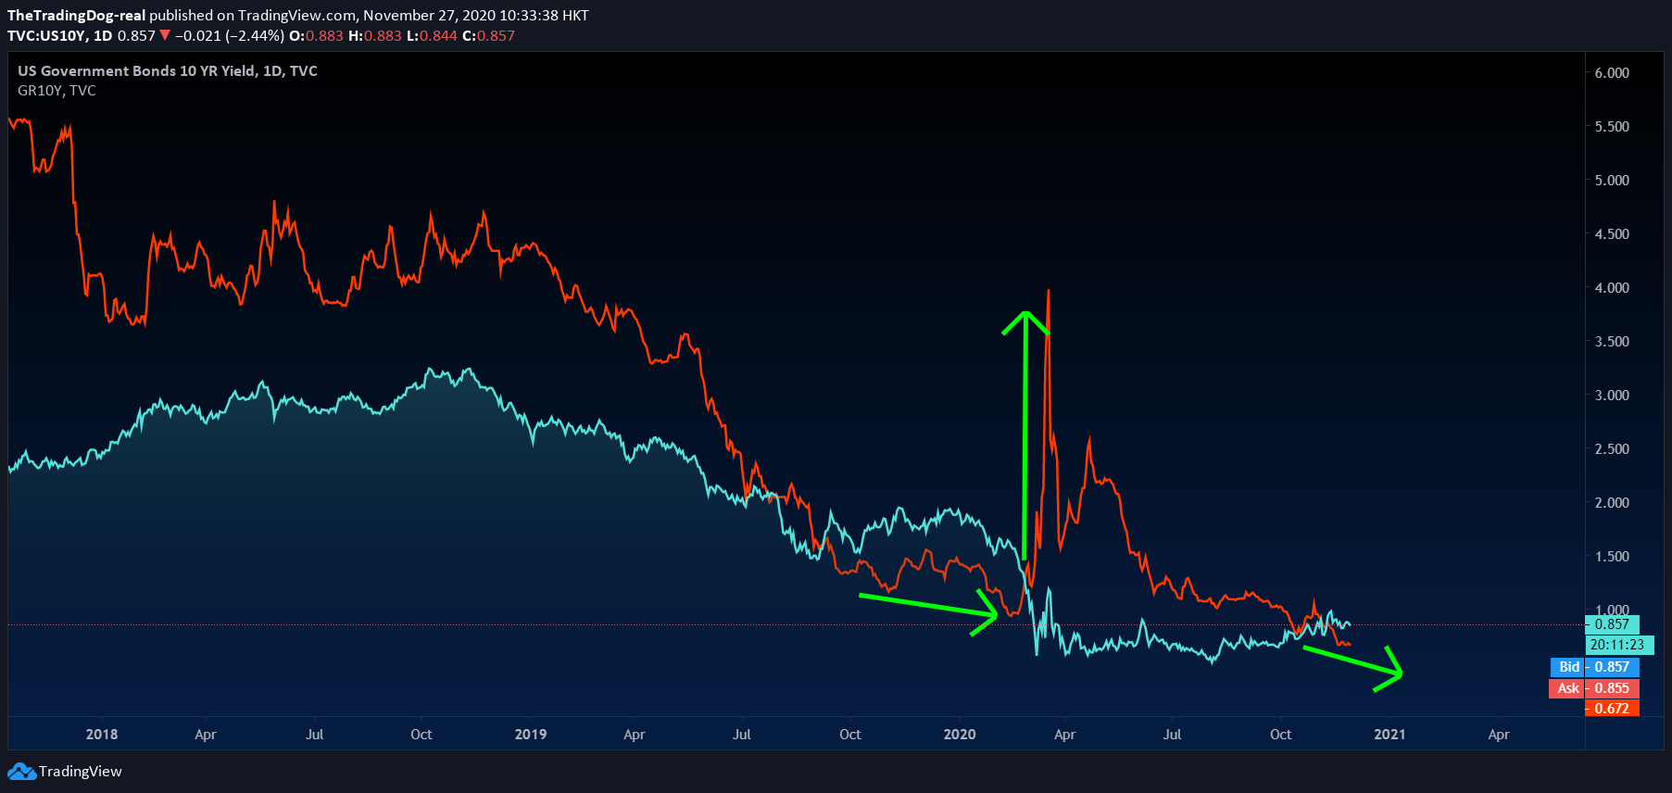This screenshot has width=1672, height=793.
Task: Click the O:0.883 open value
Action: [316, 35]
